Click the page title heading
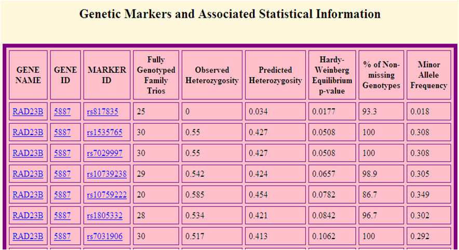The height and width of the screenshot is (250, 459). click(x=230, y=14)
